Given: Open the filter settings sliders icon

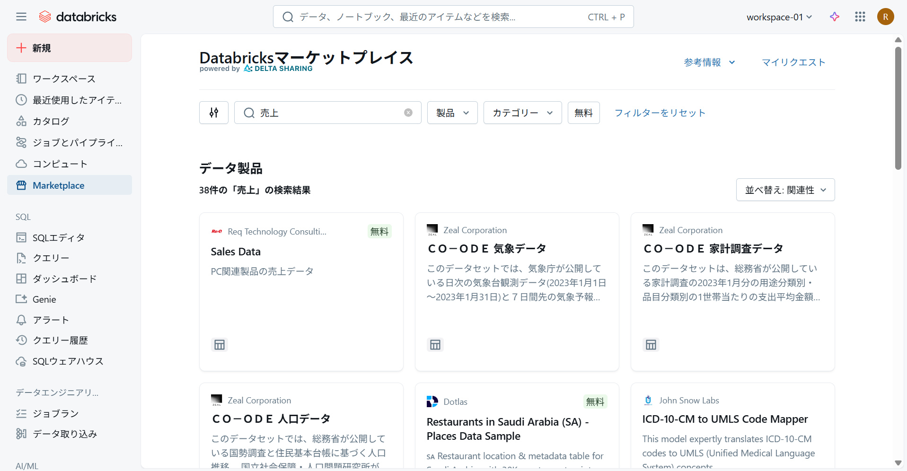Looking at the screenshot, I should tap(214, 113).
